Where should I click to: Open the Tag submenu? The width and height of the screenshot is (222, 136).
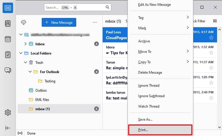pos(160,18)
